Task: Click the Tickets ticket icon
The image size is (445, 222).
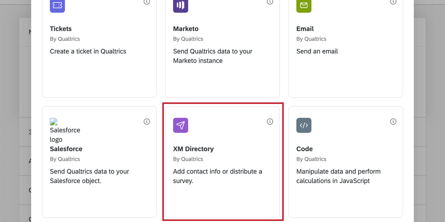Action: [57, 6]
